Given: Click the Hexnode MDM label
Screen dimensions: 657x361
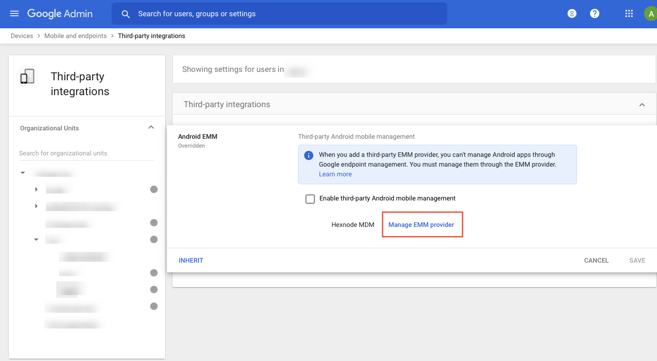Looking at the screenshot, I should (x=353, y=225).
